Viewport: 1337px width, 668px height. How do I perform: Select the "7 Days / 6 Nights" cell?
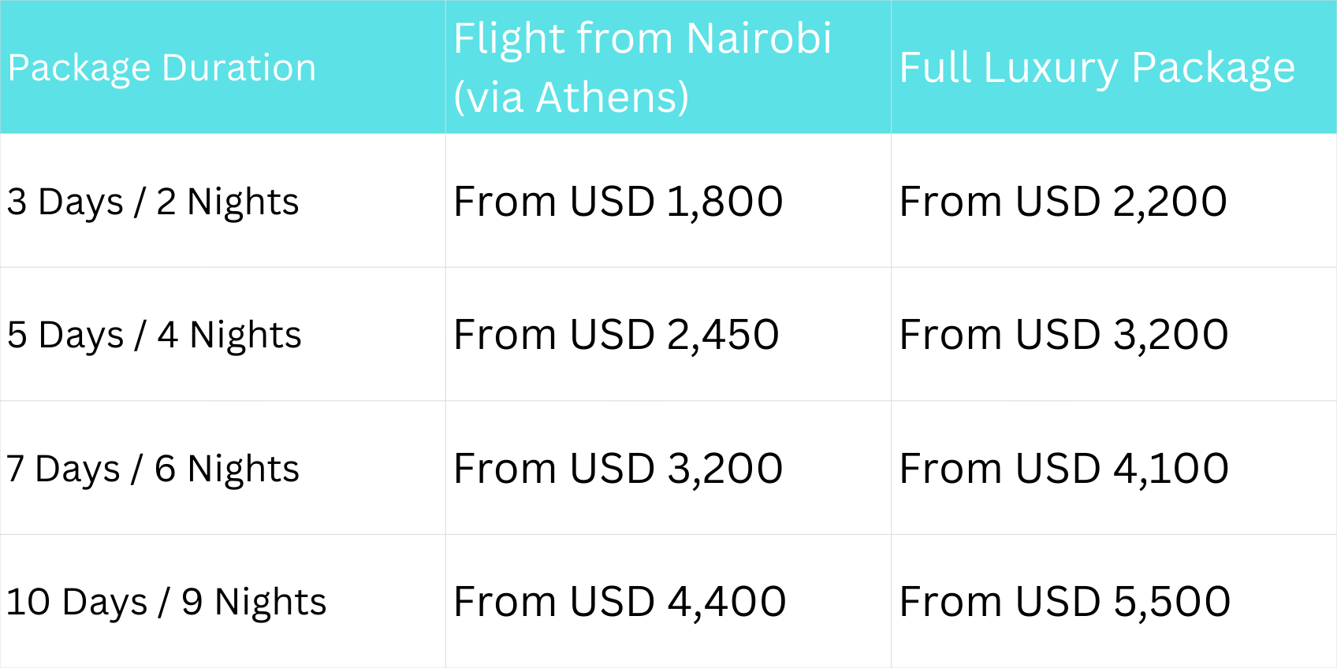point(153,469)
